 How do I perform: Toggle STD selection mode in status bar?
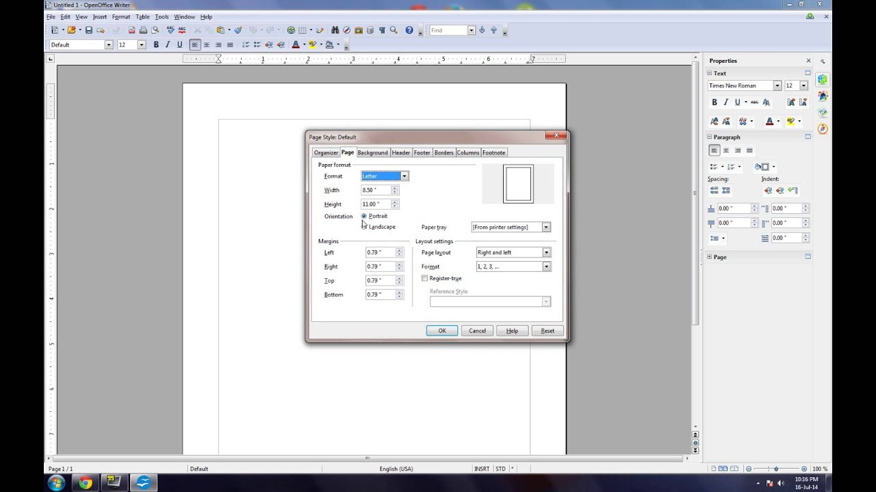tap(500, 469)
